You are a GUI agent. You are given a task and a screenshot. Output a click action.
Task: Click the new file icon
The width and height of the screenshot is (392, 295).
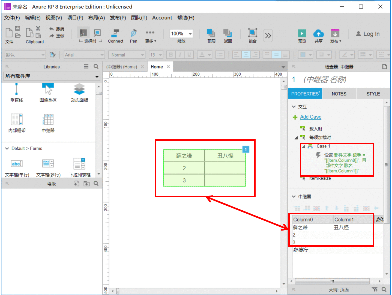(9, 32)
